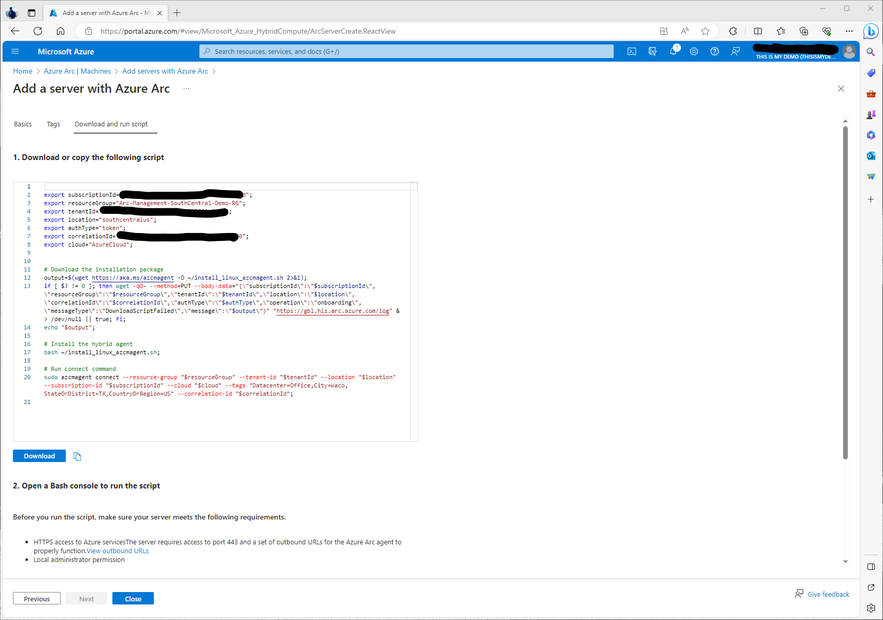Go back with the Previous button
Image resolution: width=883 pixels, height=620 pixels.
[x=37, y=599]
